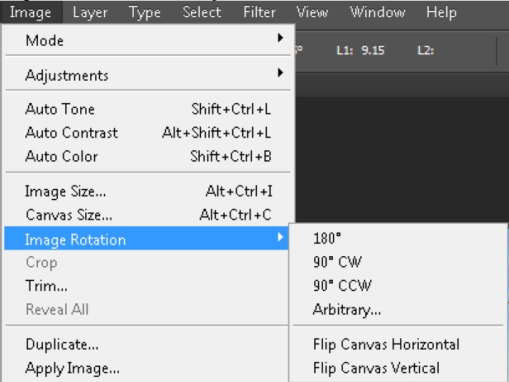Apply Auto Tone to the image
The width and height of the screenshot is (509, 382).
[x=60, y=109]
